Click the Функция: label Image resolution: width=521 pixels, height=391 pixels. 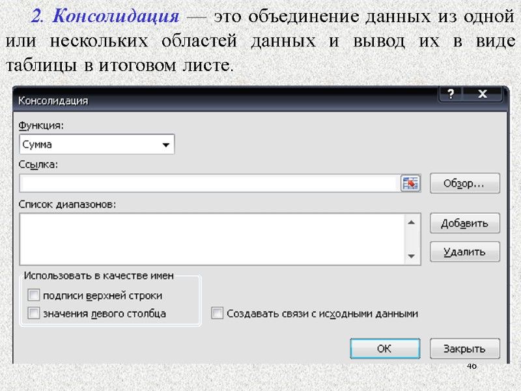(x=41, y=126)
